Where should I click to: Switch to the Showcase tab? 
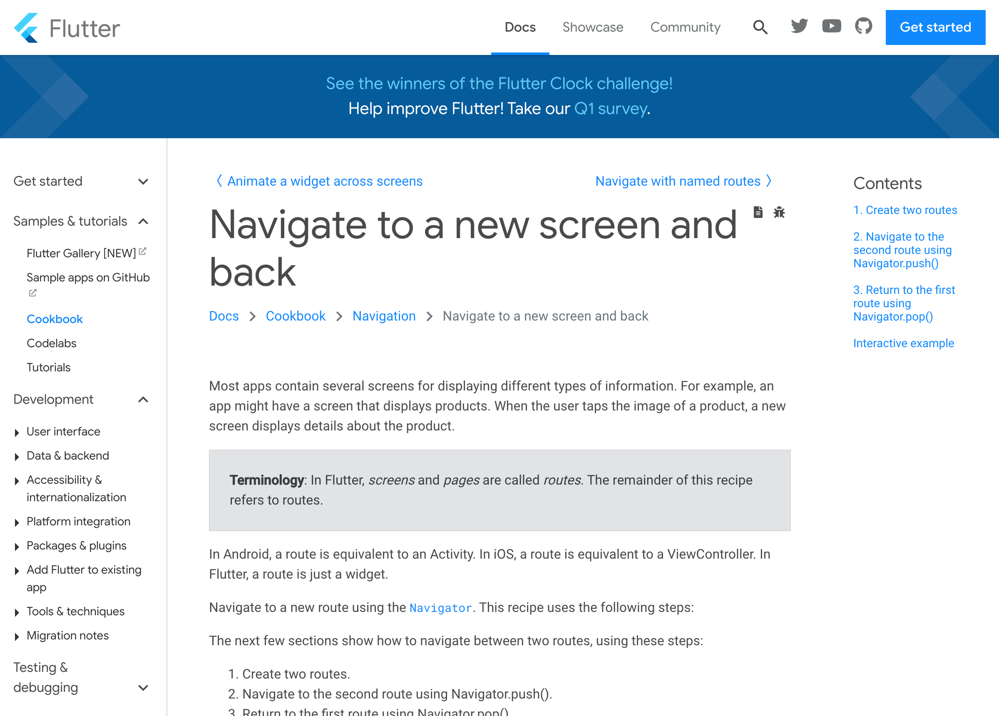[x=592, y=27]
